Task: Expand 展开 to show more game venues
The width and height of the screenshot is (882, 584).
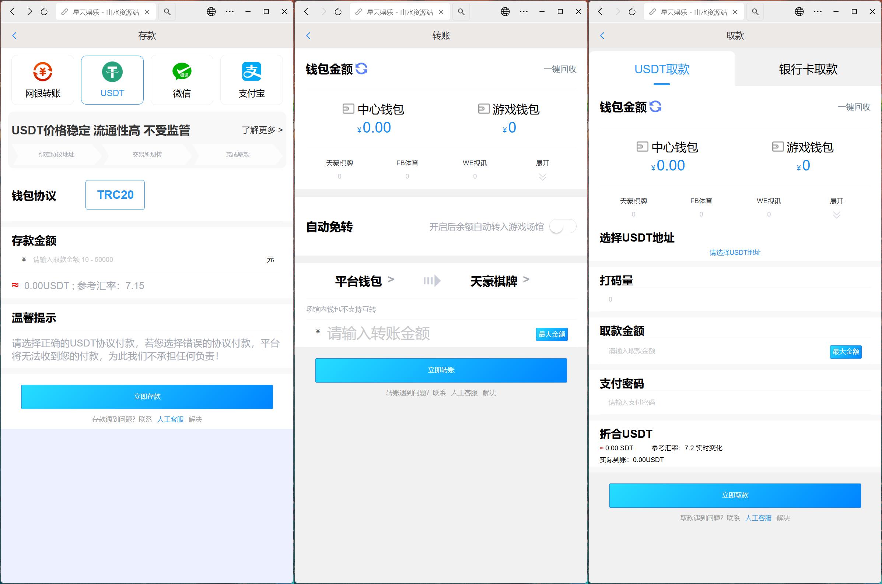Action: [542, 169]
